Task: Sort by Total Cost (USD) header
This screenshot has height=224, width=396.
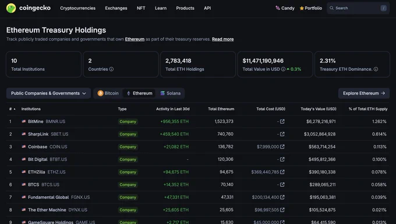Action: 271,109
